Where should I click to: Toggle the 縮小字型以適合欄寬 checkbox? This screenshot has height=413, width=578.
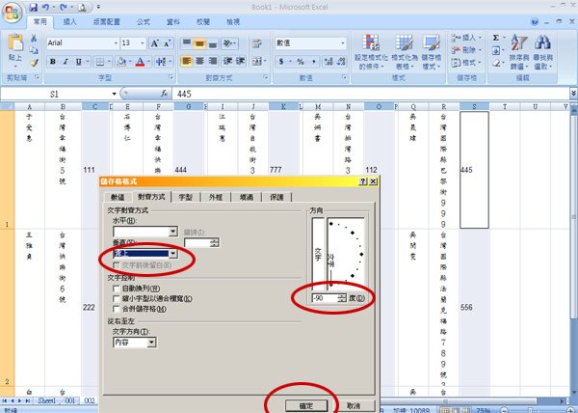117,298
